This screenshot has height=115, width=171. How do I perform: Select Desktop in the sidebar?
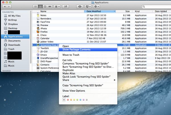pyautogui.click(x=12, y=28)
